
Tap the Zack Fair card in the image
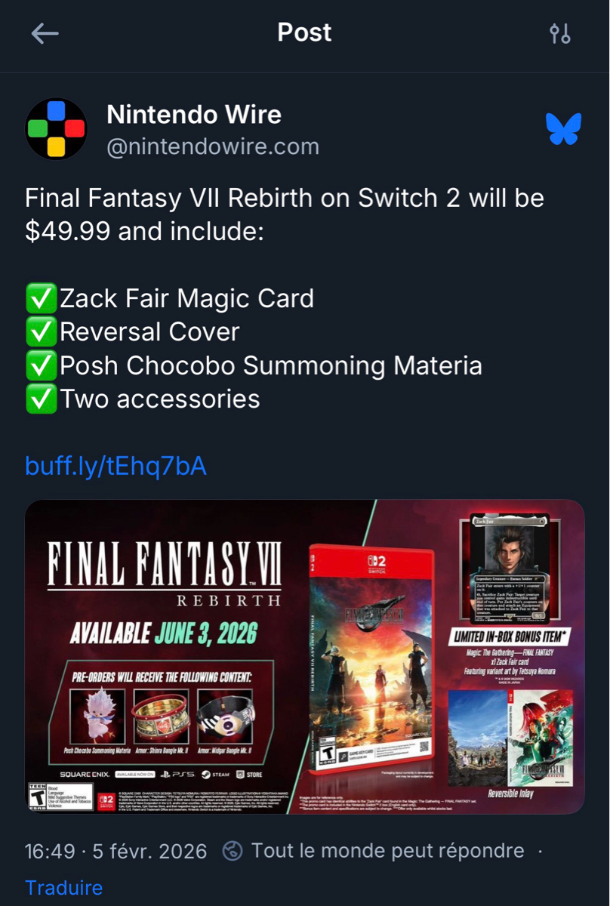pyautogui.click(x=509, y=563)
